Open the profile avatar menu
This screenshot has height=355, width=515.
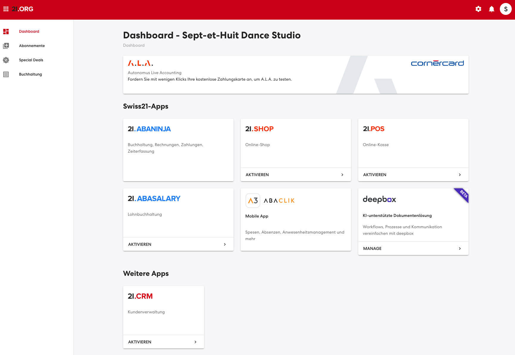505,9
